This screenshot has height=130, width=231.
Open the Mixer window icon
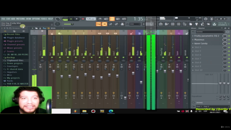(179, 24)
